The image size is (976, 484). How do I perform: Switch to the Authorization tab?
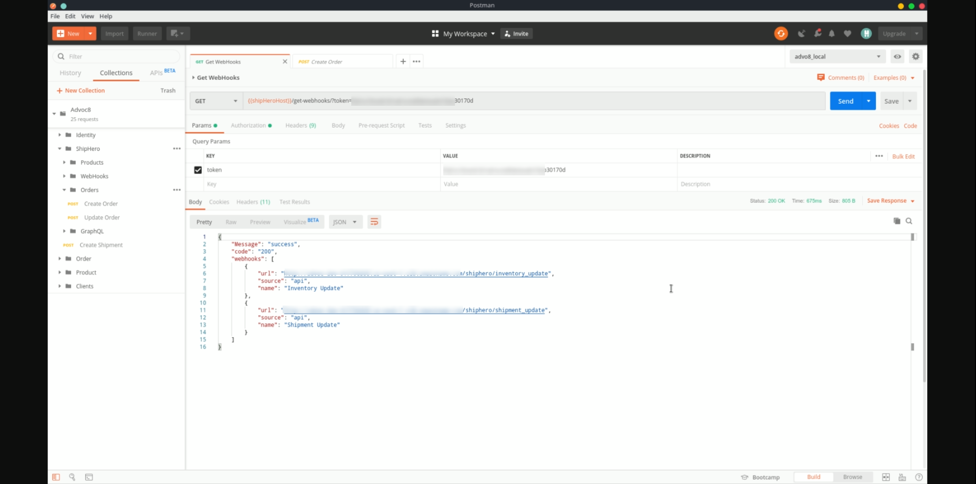251,125
